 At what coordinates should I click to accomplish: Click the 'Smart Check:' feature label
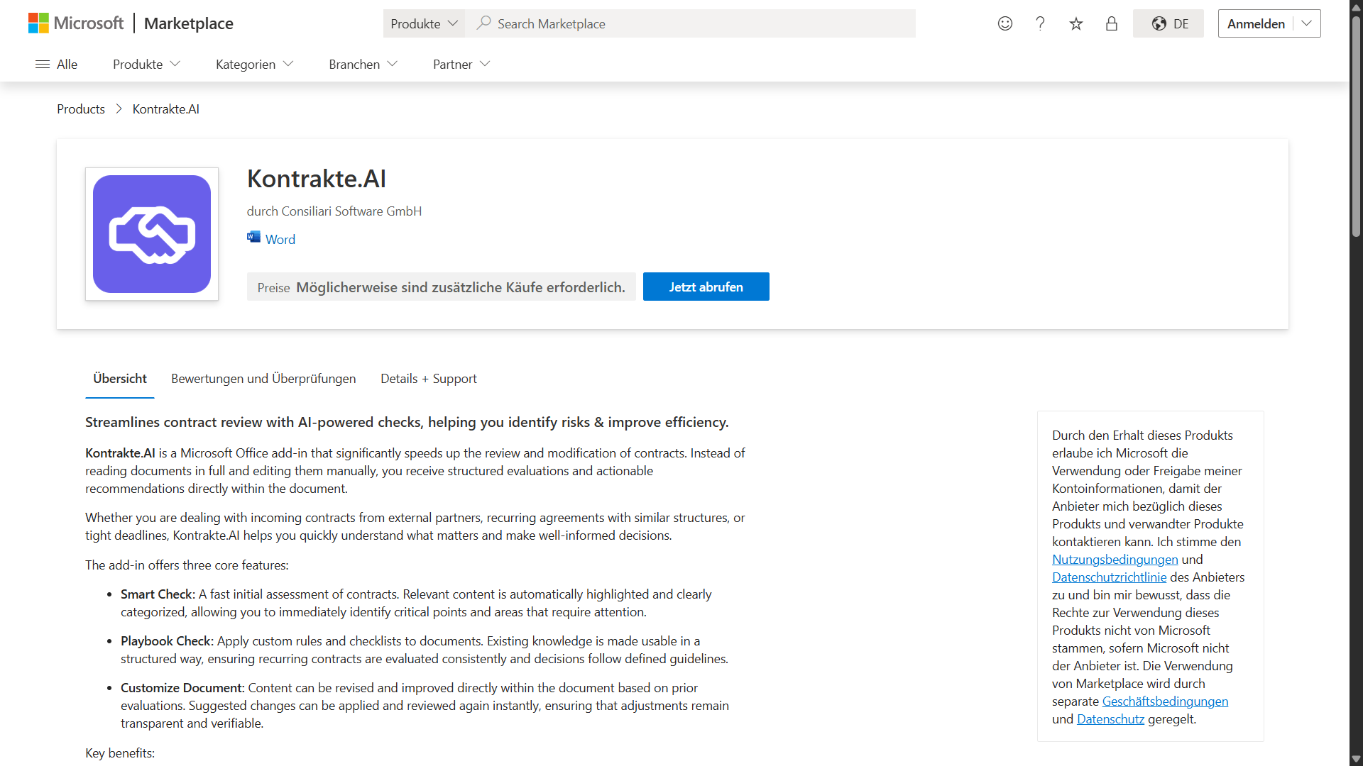[x=158, y=594]
